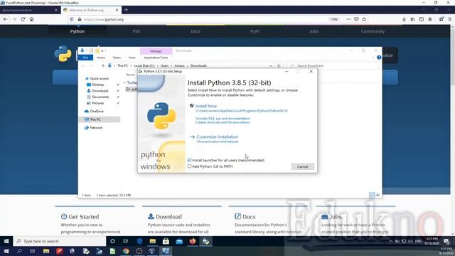Click the Explorer refresh icon
Image resolution: width=455 pixels, height=256 pixels.
pyautogui.click(x=279, y=66)
